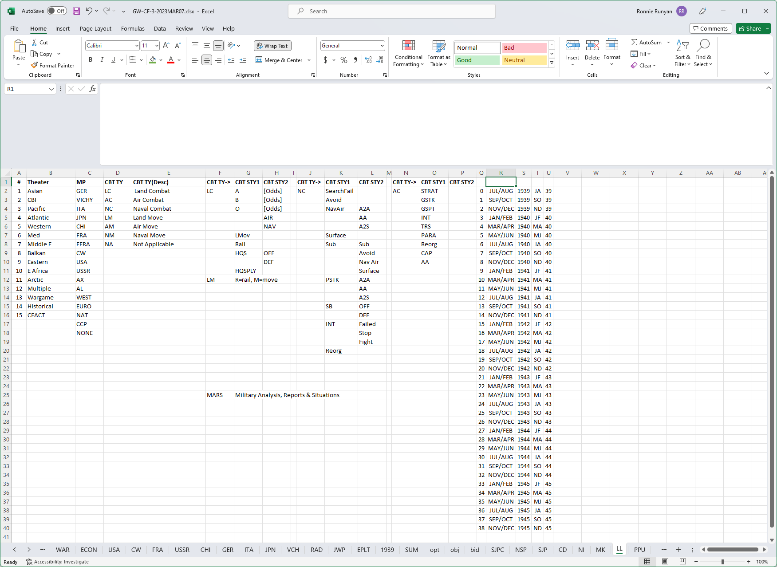The image size is (777, 567).
Task: Click the Cut scissors icon
Action: (34, 43)
